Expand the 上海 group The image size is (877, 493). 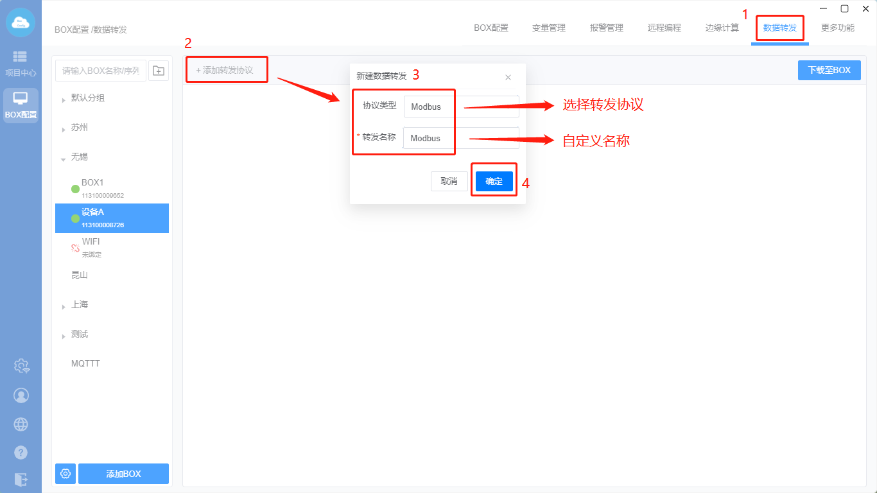(64, 307)
